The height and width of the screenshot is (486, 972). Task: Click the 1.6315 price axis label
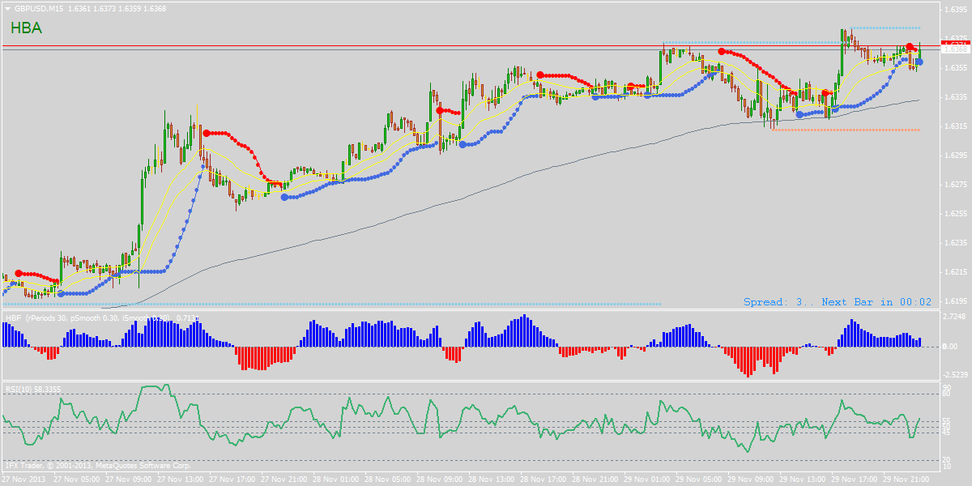coord(956,126)
